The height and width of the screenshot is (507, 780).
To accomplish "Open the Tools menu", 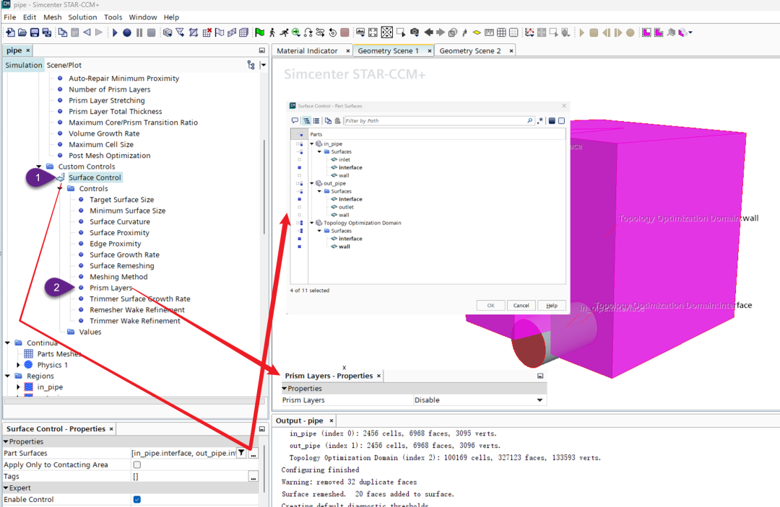I will [113, 17].
